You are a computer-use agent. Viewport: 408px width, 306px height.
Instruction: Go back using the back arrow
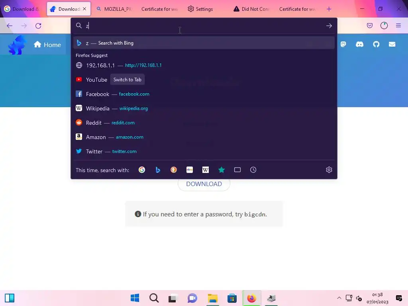tap(10, 26)
